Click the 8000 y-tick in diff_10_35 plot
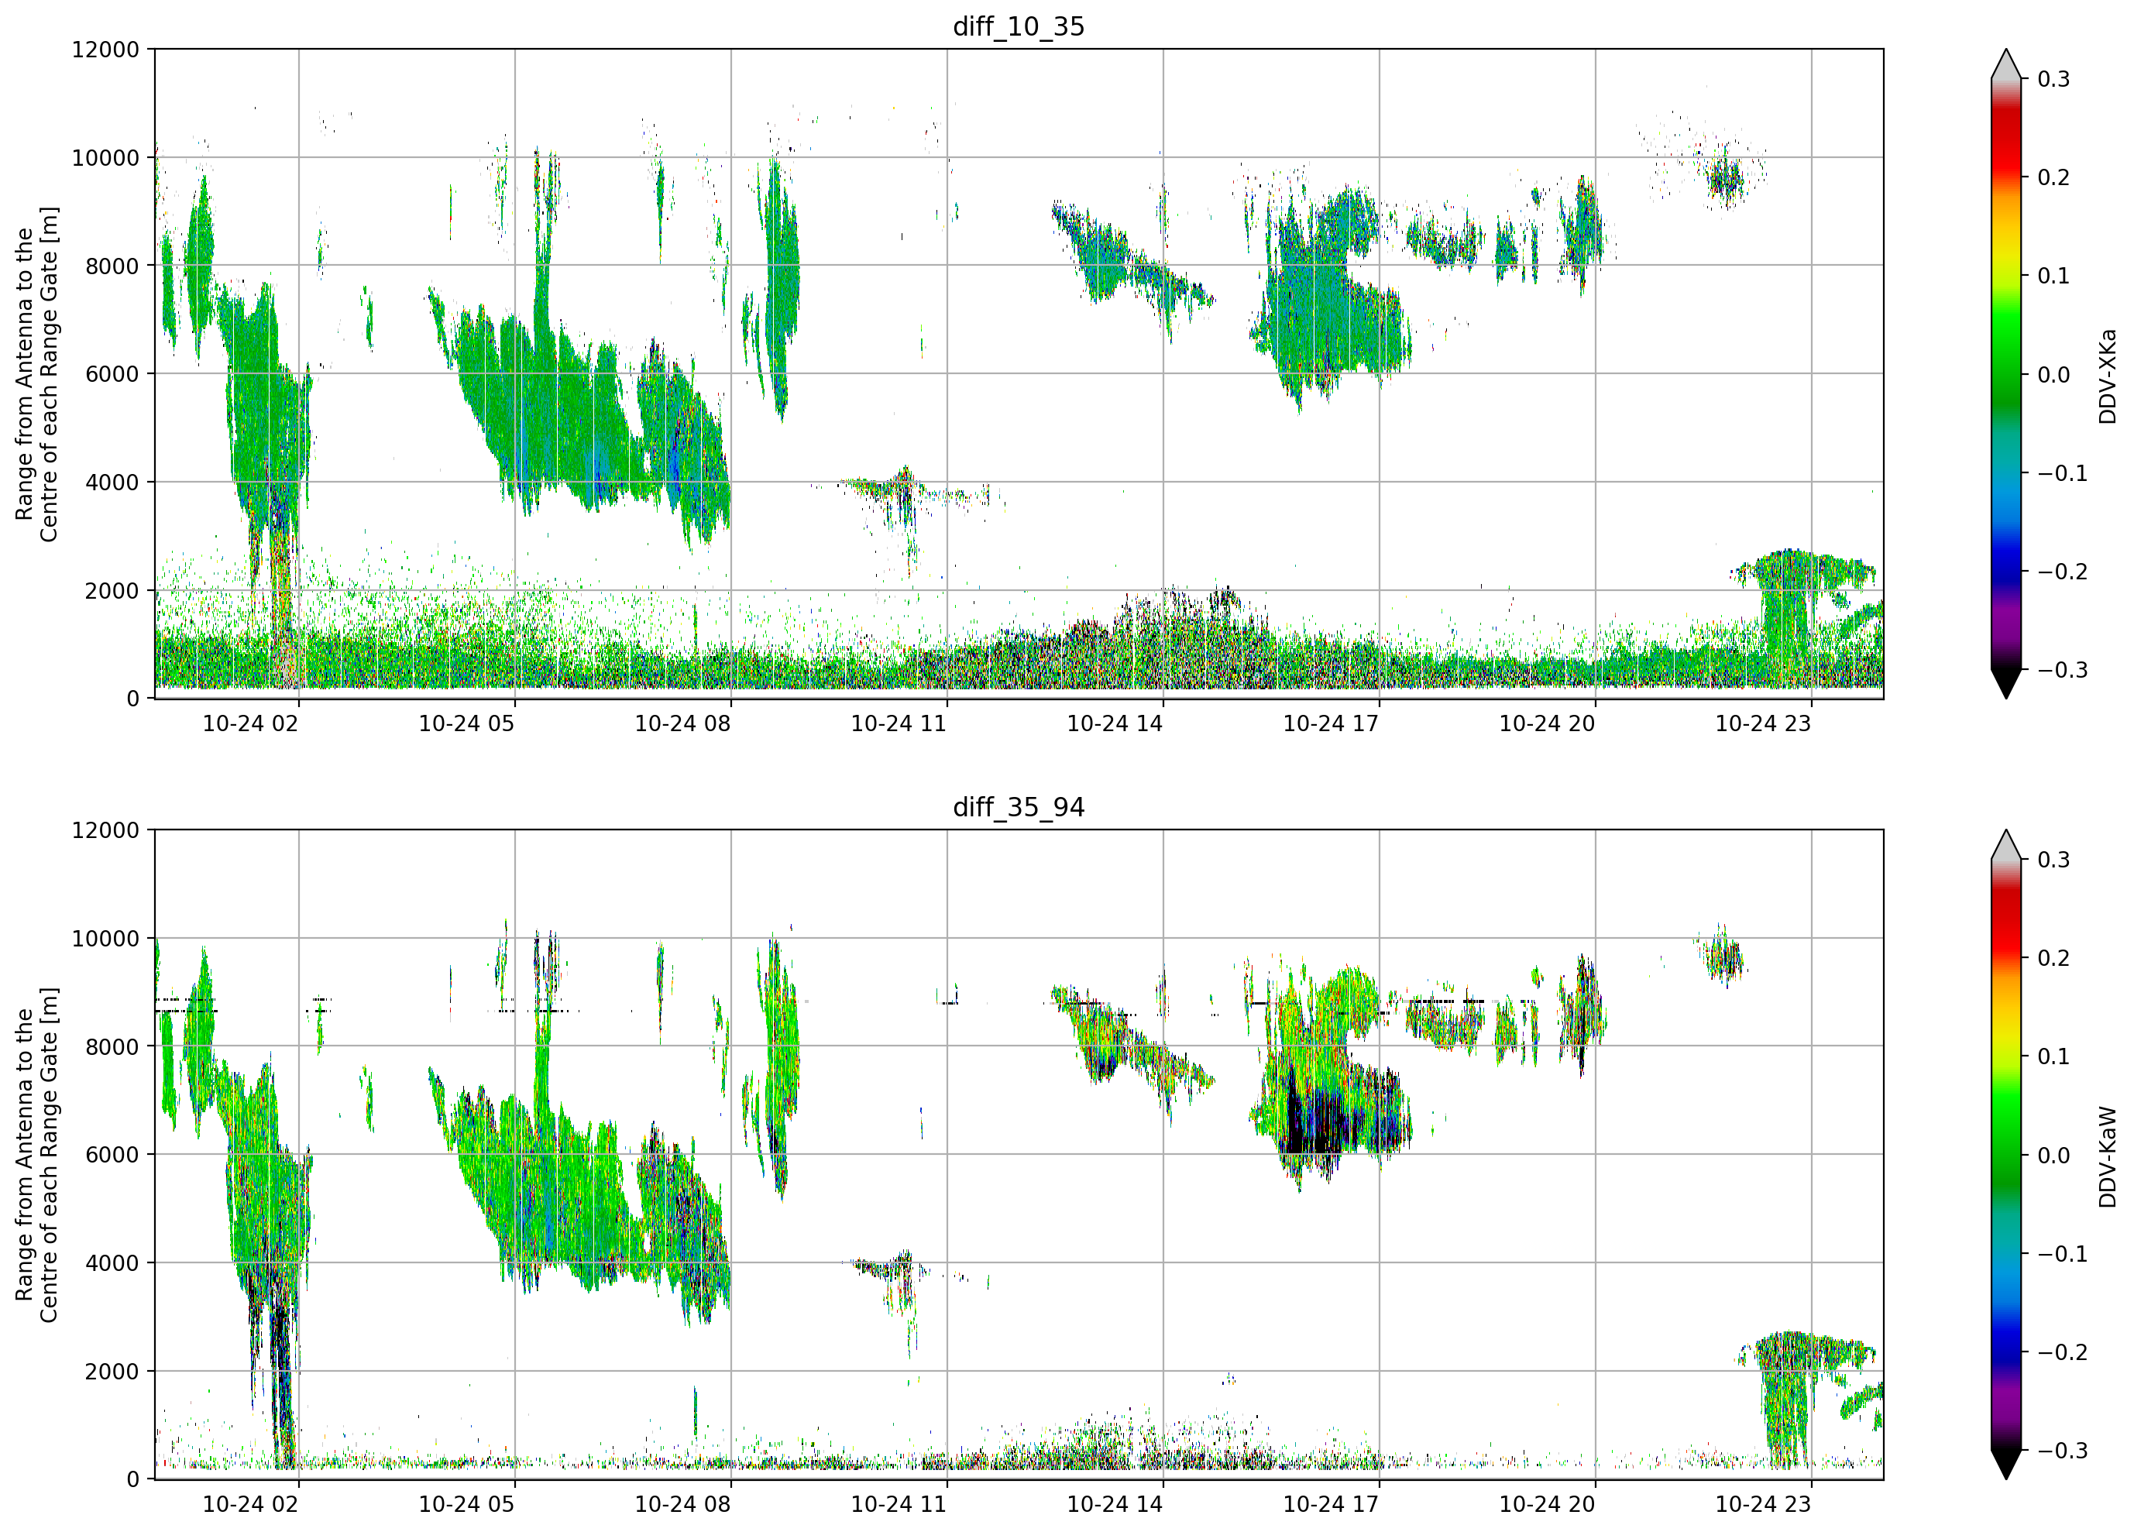 [x=112, y=266]
